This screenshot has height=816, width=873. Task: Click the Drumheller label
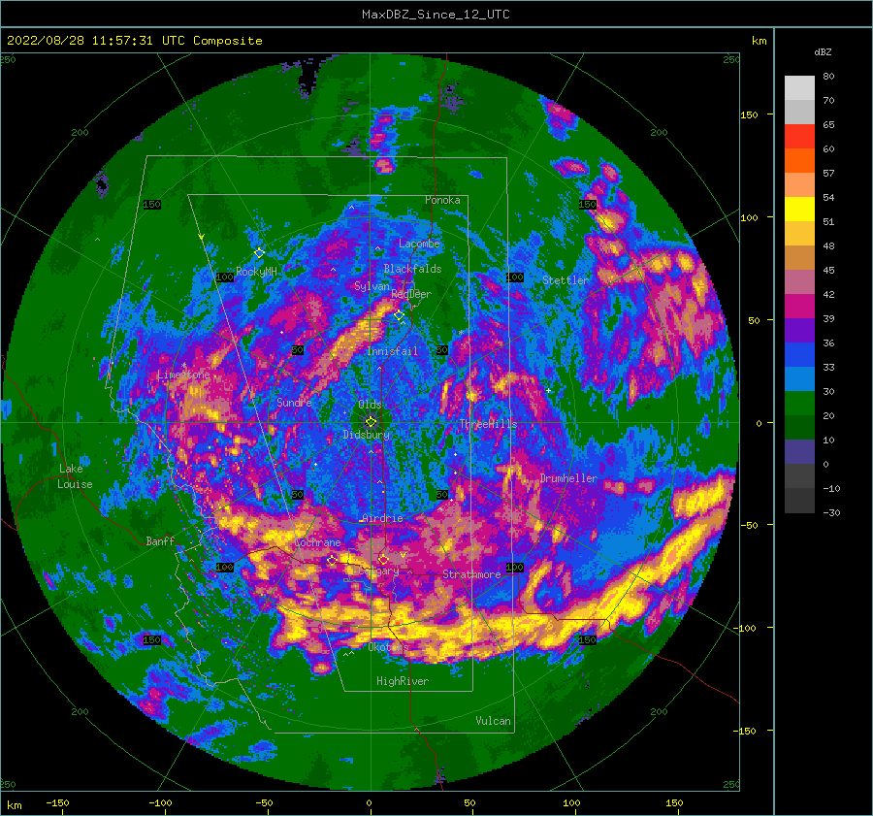pos(569,478)
